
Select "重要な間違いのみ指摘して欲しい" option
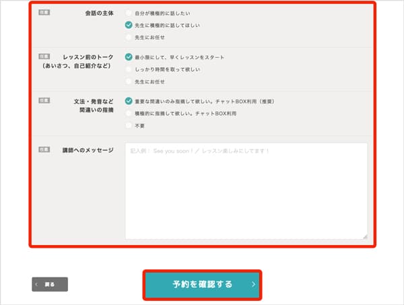[129, 102]
